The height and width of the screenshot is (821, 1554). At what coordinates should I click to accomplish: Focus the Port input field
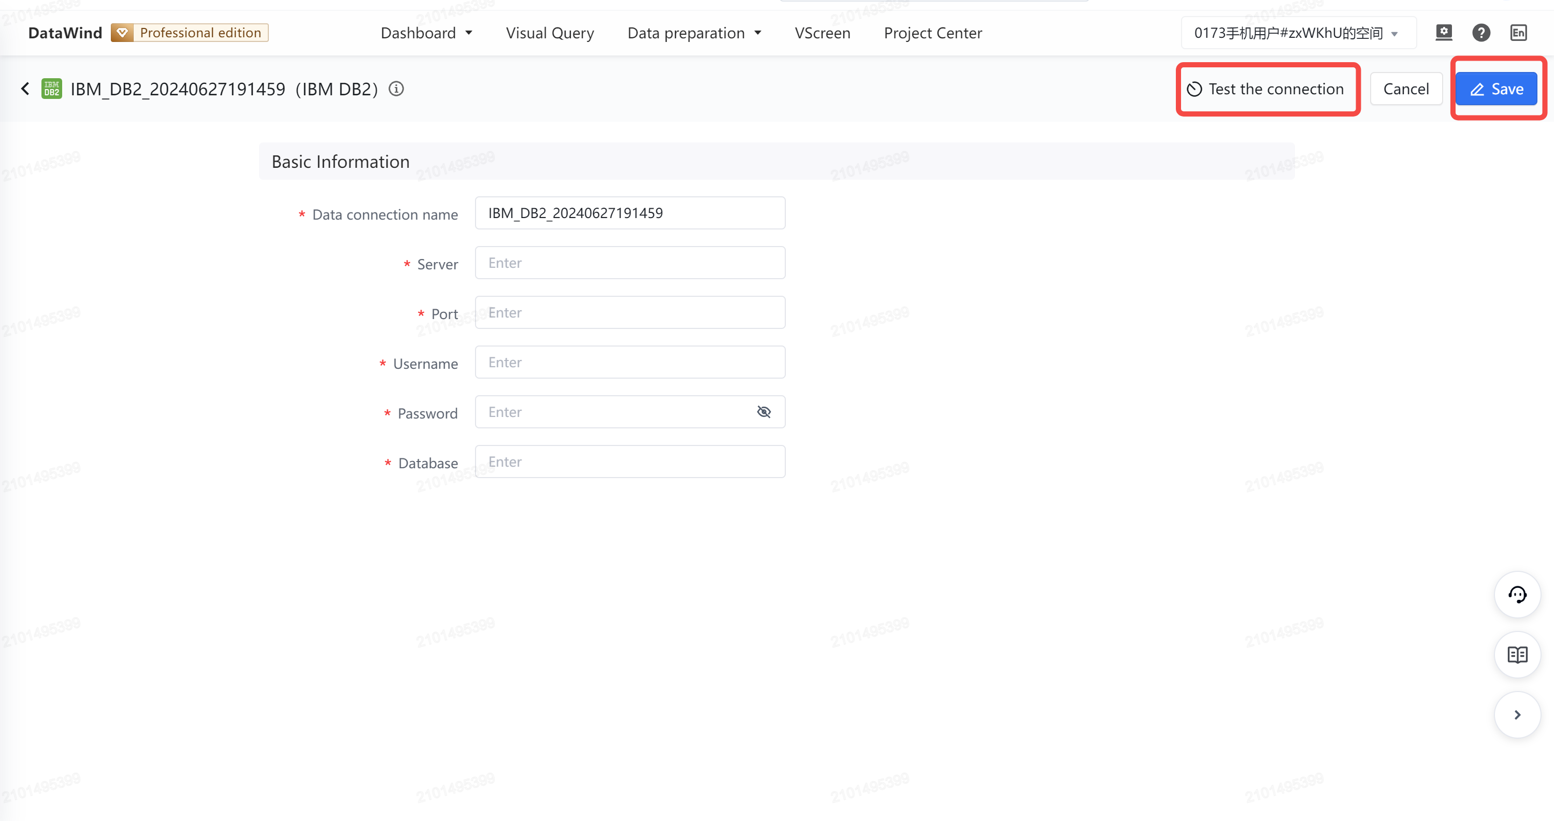(630, 312)
